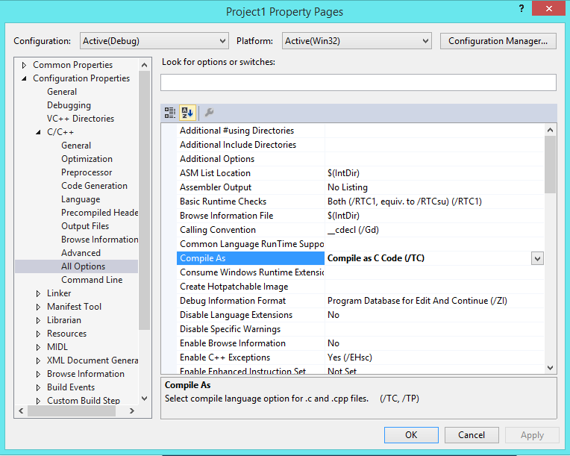Click the OK button
Image resolution: width=570 pixels, height=456 pixels.
pyautogui.click(x=411, y=435)
